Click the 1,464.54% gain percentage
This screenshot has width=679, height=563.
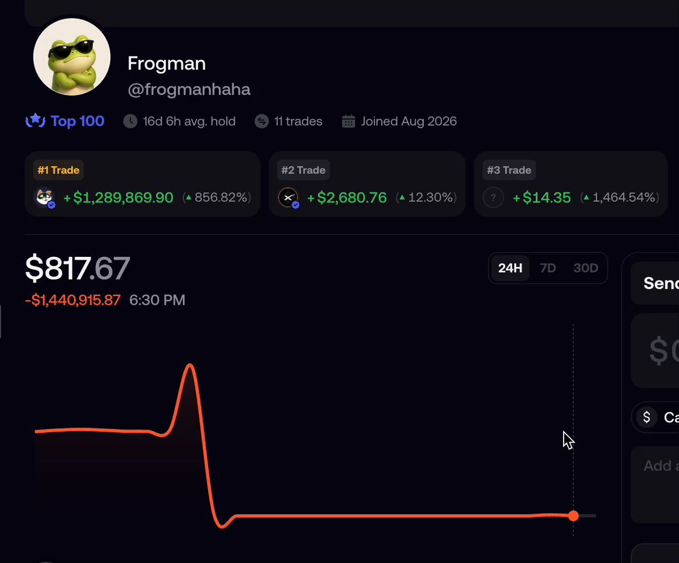[x=620, y=197]
